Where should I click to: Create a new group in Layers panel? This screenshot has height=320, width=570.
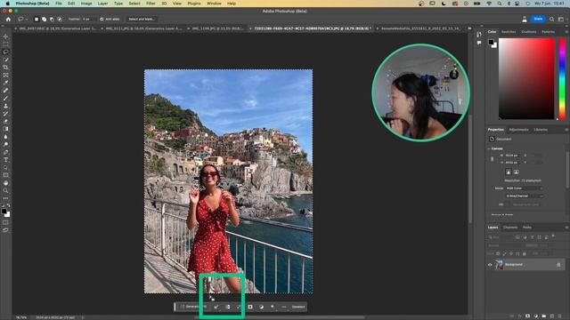click(x=544, y=316)
